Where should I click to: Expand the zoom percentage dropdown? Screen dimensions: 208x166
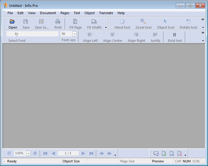click(x=28, y=153)
